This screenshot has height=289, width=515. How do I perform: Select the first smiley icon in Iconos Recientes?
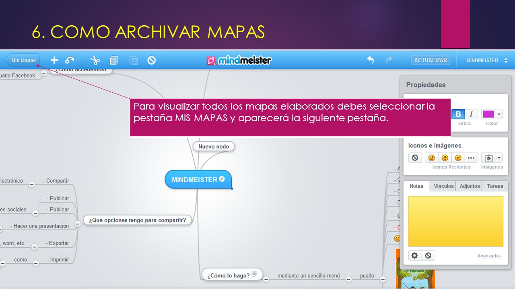432,158
